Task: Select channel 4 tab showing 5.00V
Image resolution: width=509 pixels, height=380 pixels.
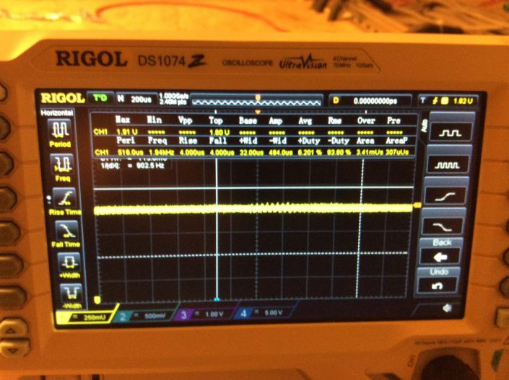Action: (x=266, y=312)
